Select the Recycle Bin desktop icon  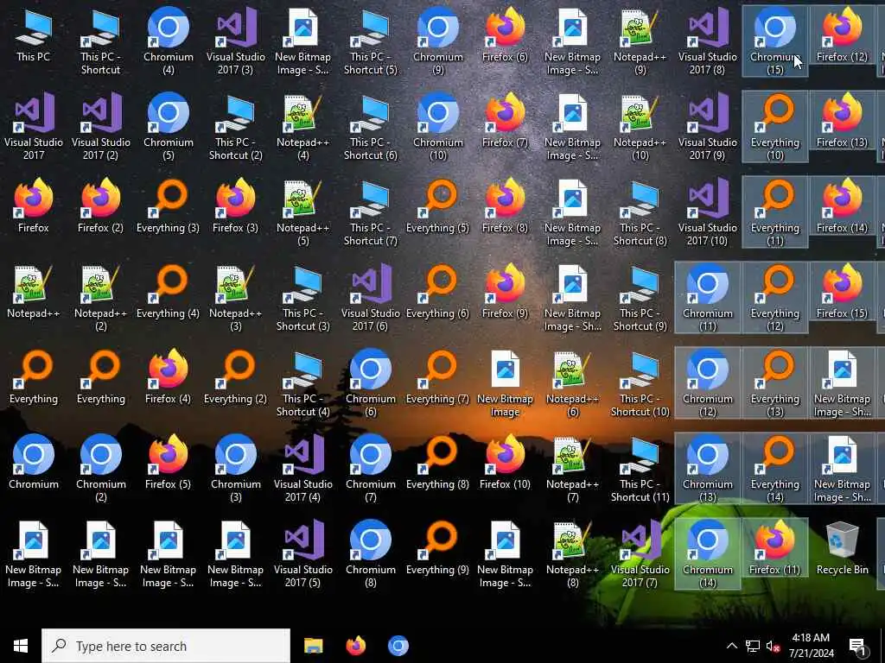[842, 548]
